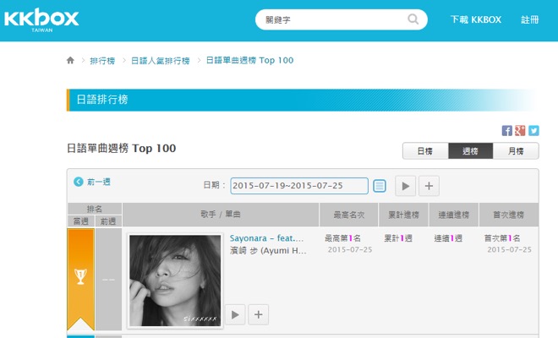Open the calendar date picker icon
The width and height of the screenshot is (558, 338).
pos(380,186)
